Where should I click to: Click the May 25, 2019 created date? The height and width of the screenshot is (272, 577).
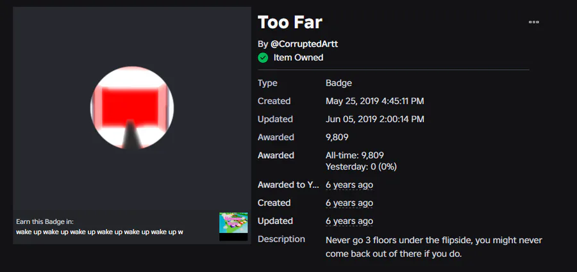click(374, 101)
